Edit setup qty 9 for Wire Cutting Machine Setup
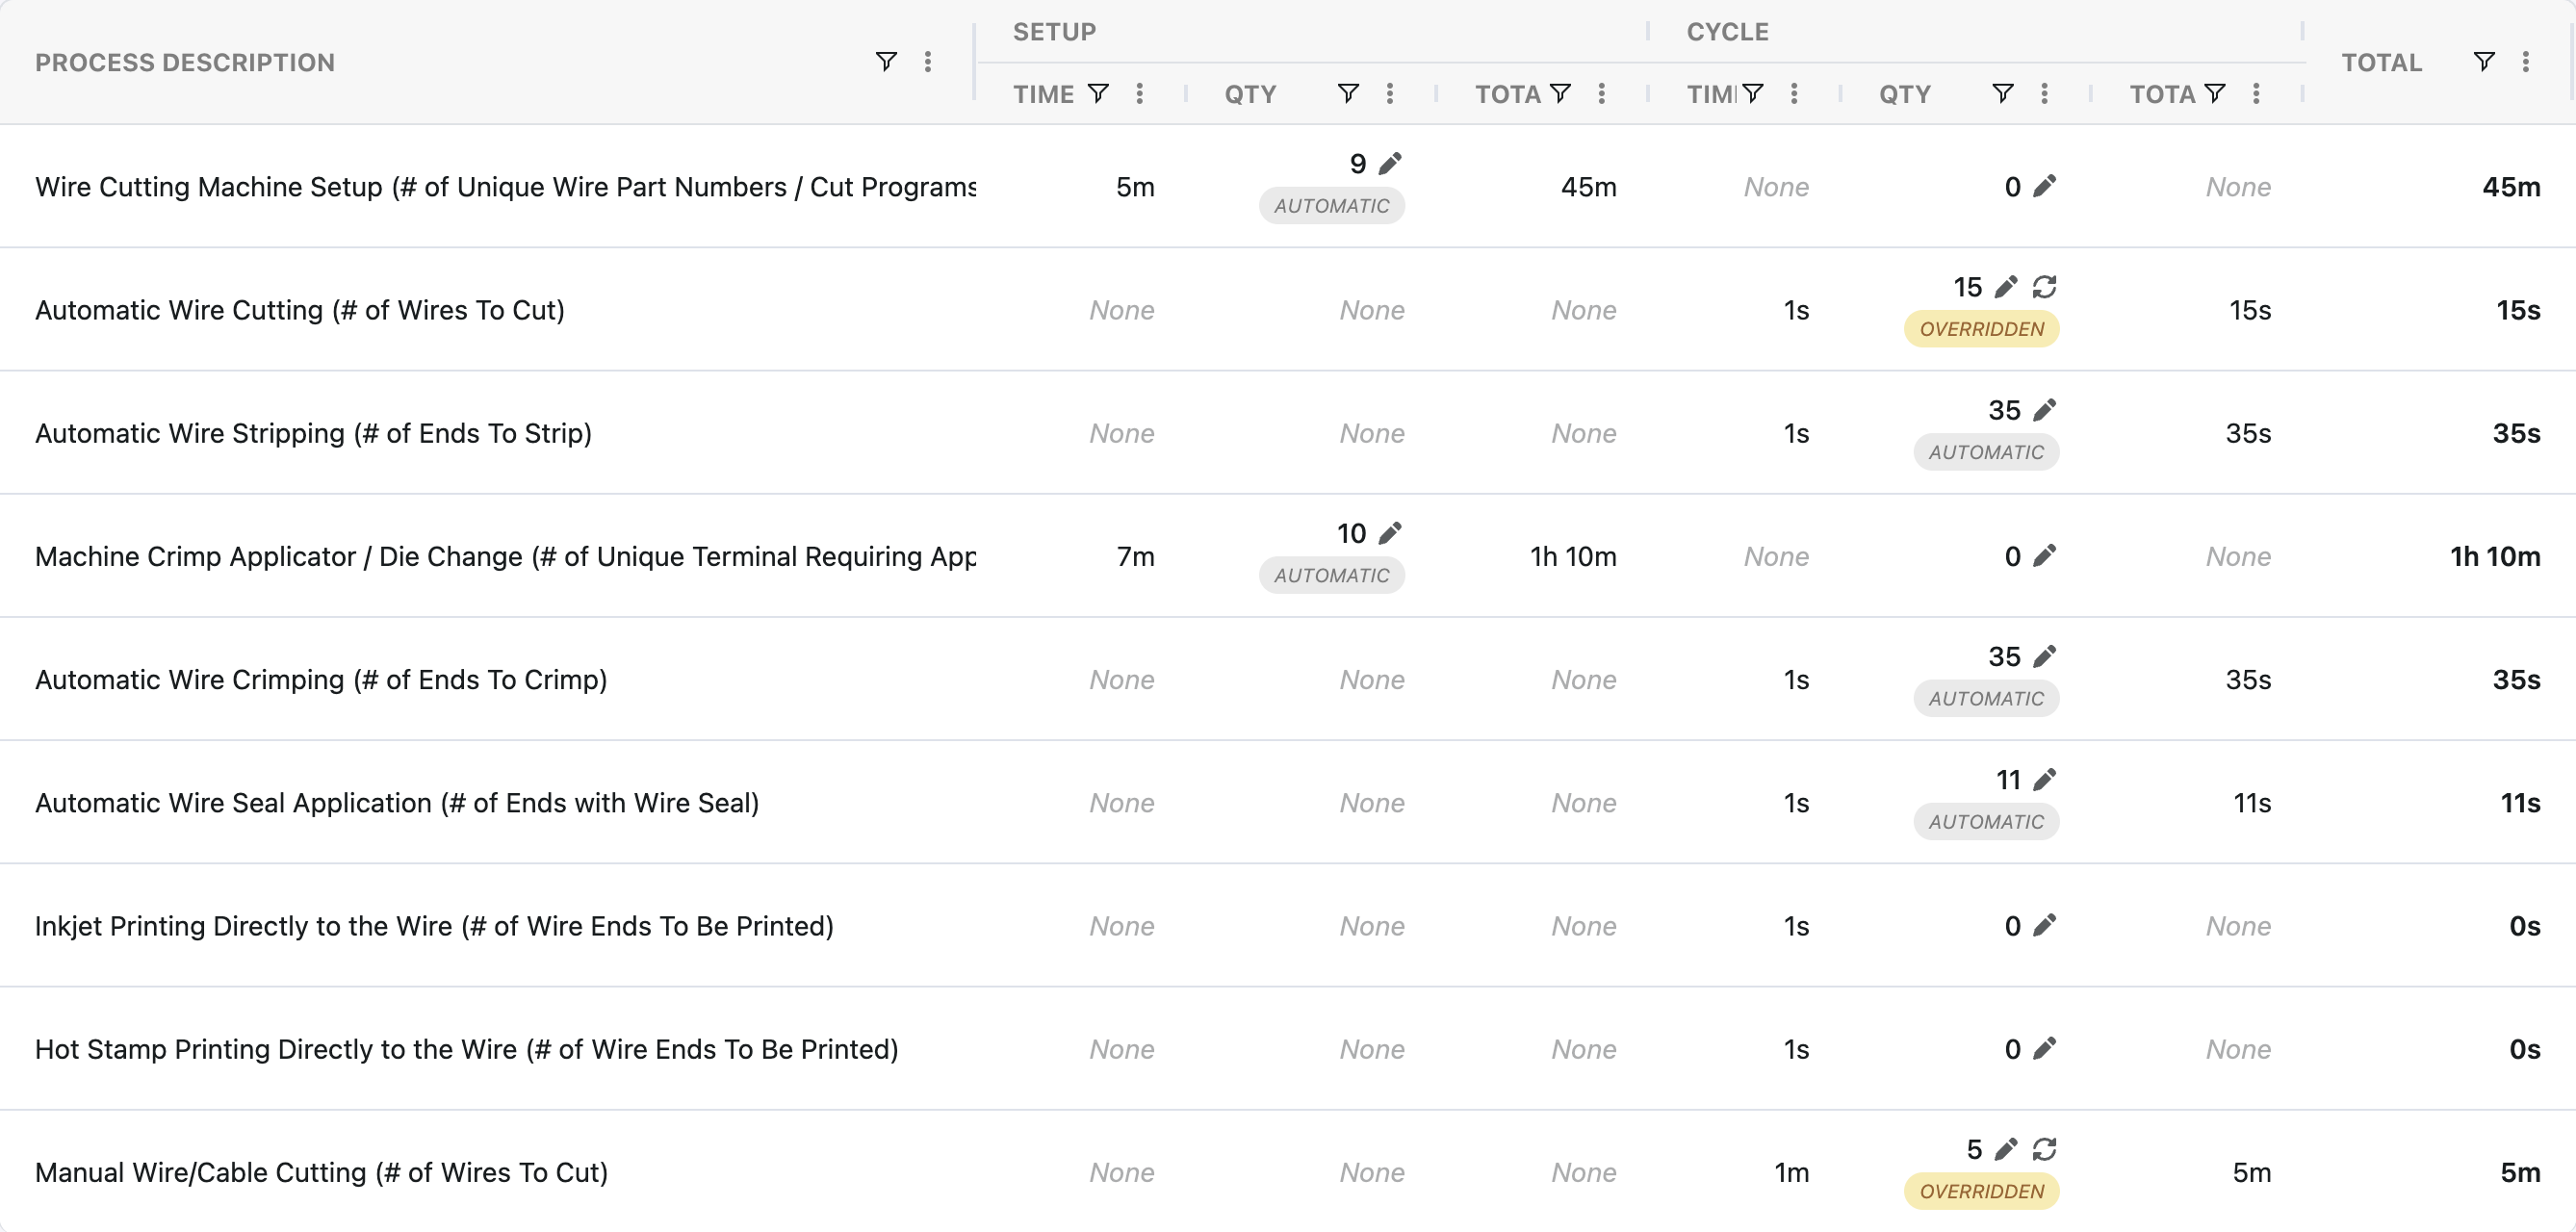Screen dimensions: 2576x1232 1390,163
